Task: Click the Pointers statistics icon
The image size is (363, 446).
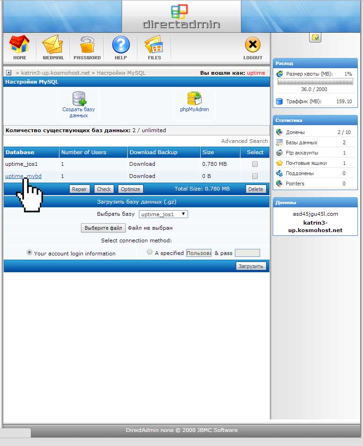Action: [279, 184]
